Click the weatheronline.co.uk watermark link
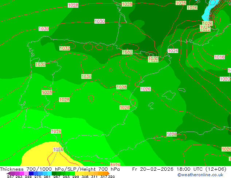The image size is (231, 178). 200,175
